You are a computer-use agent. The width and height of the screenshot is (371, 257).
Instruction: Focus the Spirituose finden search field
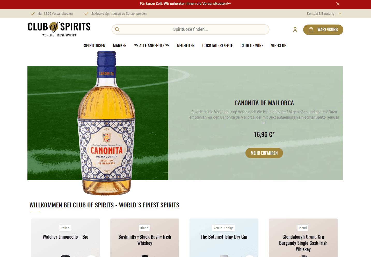(x=191, y=29)
